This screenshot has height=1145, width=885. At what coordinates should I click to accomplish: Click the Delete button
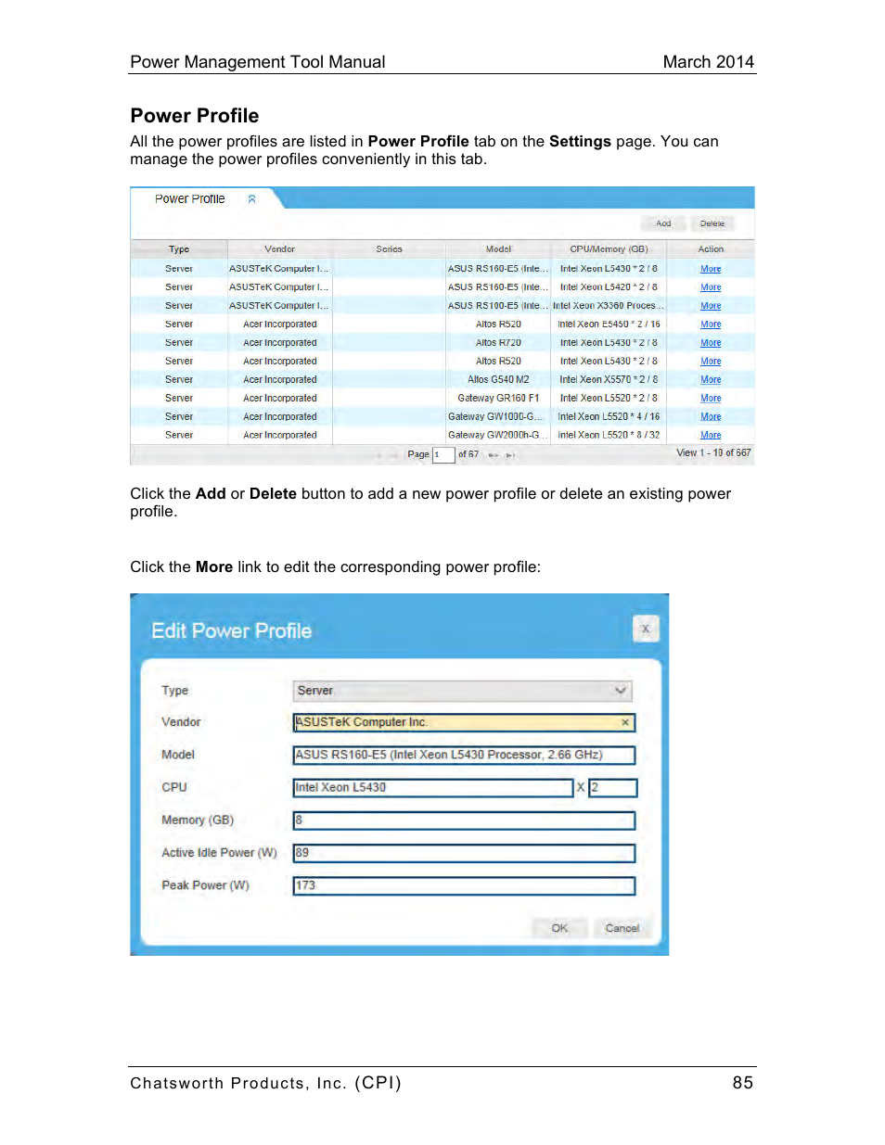[712, 223]
